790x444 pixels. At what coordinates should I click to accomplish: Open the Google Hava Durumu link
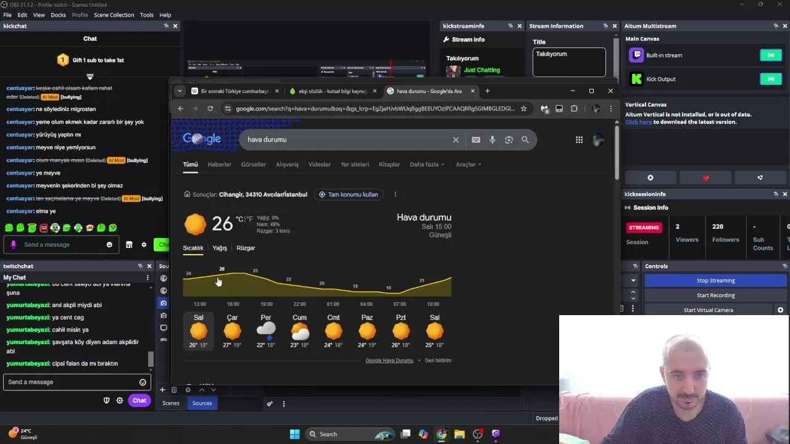coord(389,361)
